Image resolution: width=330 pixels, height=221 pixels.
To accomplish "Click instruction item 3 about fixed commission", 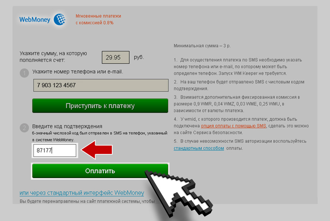I will [237, 104].
